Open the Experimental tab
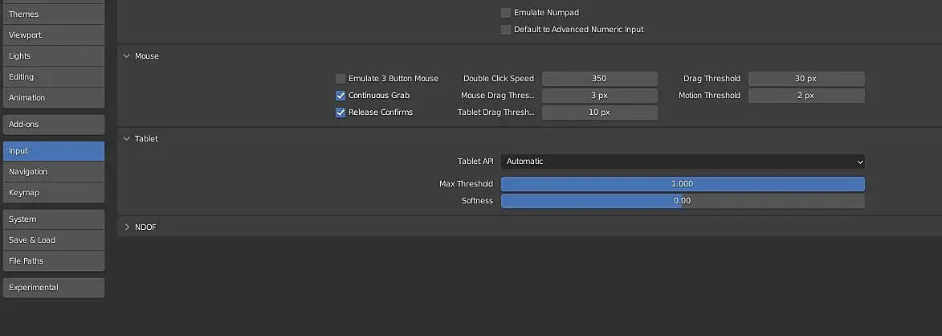 point(53,288)
